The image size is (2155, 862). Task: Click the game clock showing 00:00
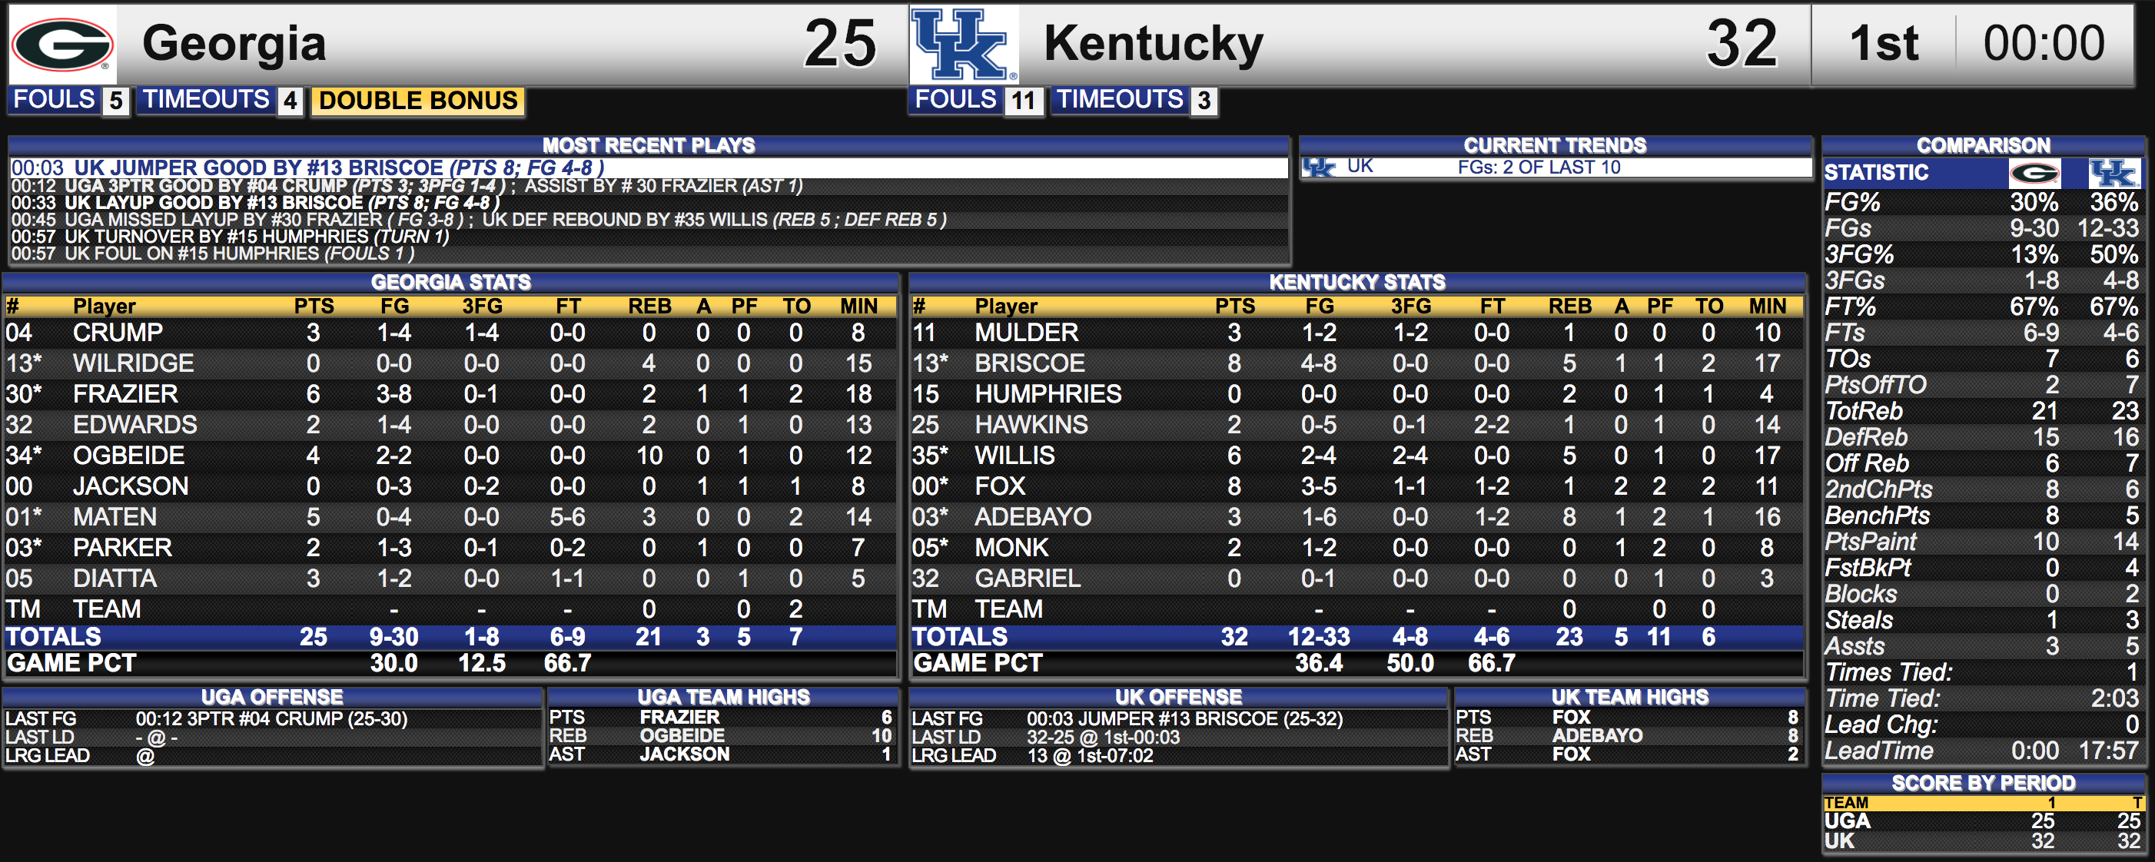pyautogui.click(x=2043, y=44)
